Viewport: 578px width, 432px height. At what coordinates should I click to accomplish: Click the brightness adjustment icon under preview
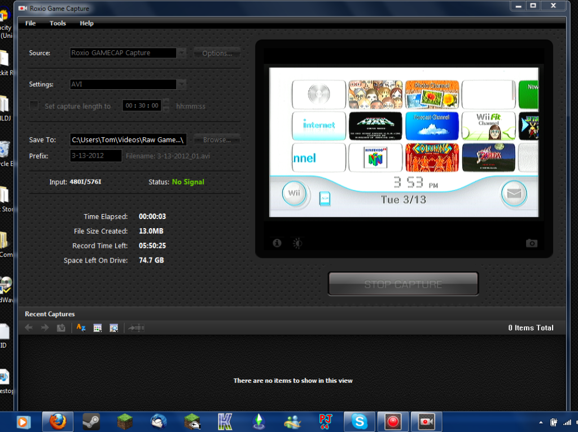tap(297, 243)
